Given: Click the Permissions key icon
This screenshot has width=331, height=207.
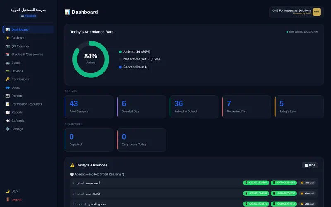Looking at the screenshot, I should 7,79.
